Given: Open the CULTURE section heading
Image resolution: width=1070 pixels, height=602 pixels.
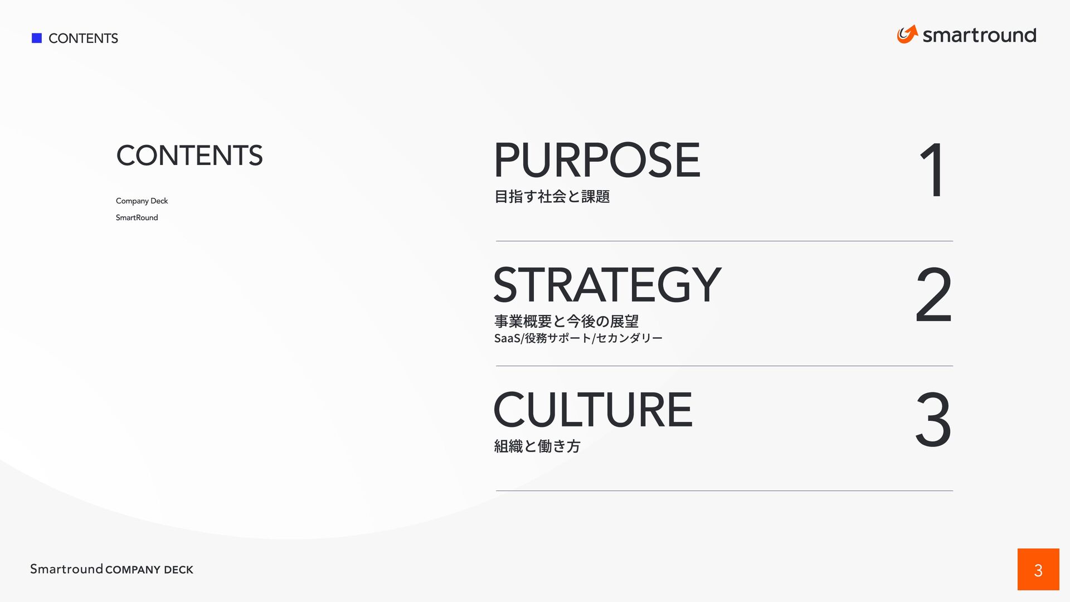Looking at the screenshot, I should [x=592, y=410].
